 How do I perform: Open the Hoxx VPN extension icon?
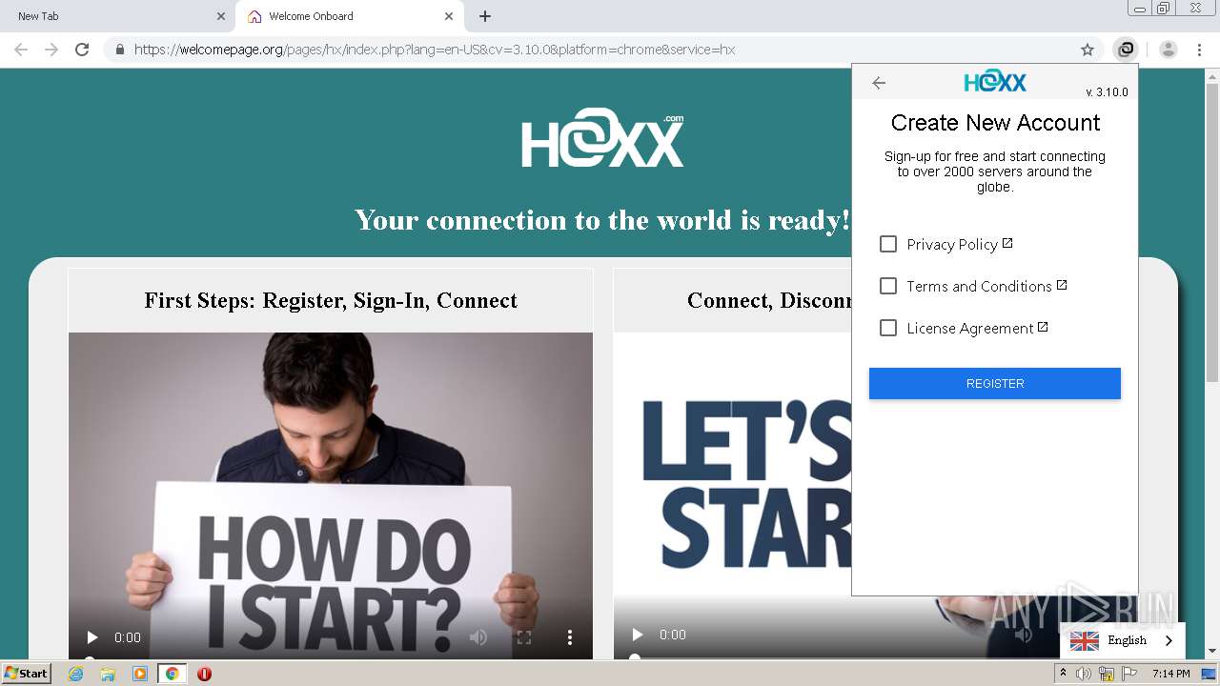[x=1126, y=50]
